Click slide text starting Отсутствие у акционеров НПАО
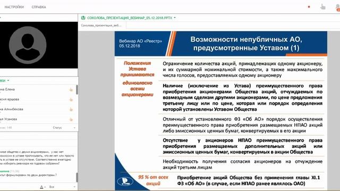 click(242, 146)
